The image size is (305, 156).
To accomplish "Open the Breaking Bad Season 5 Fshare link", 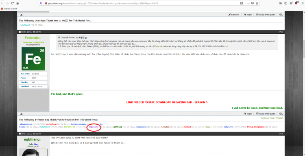I will (167, 102).
